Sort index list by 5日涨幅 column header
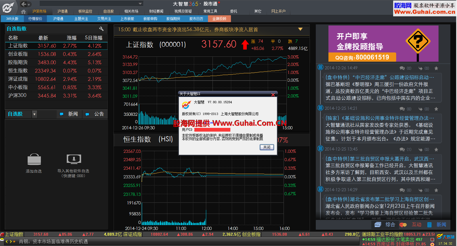 point(94,38)
